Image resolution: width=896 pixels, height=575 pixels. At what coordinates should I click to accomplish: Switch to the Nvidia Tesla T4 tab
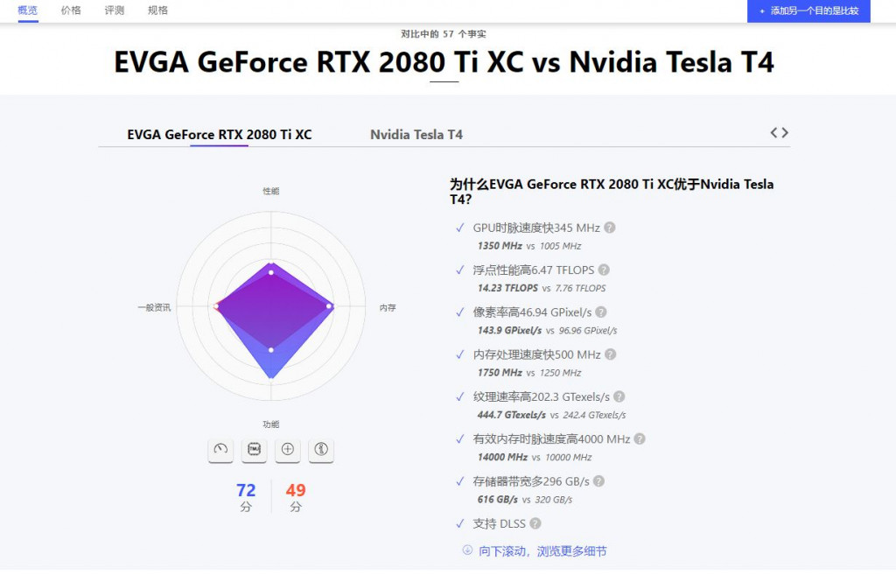click(x=416, y=135)
